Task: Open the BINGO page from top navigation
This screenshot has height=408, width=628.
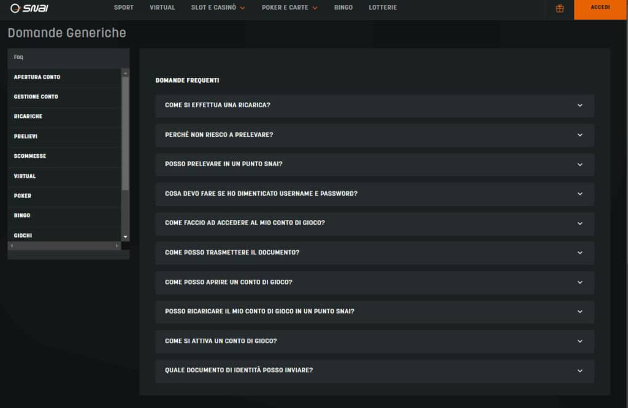Action: pos(343,8)
